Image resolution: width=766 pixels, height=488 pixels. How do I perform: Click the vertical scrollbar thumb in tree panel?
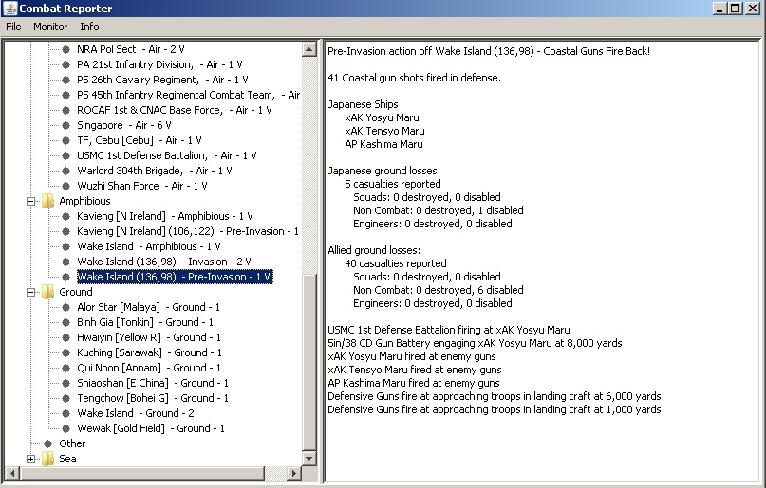click(x=309, y=362)
